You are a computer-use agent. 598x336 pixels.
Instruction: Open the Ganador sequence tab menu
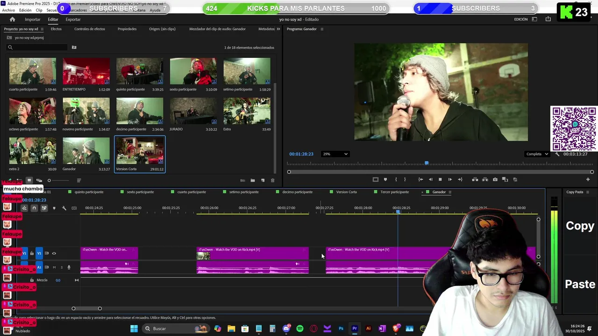pyautogui.click(x=449, y=192)
